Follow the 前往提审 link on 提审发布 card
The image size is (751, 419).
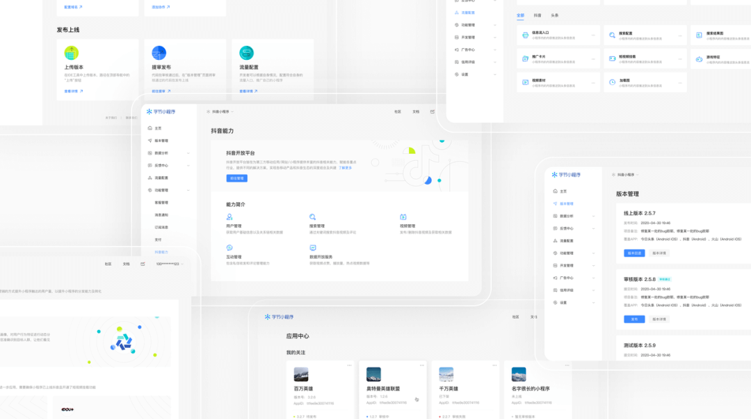pyautogui.click(x=161, y=91)
